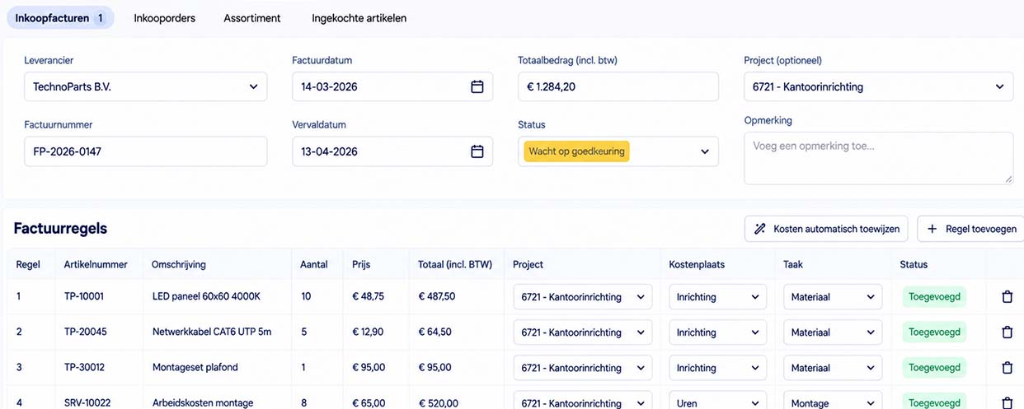Open the Factuurdatum calendar picker icon
The width and height of the screenshot is (1024, 409).
pos(477,86)
